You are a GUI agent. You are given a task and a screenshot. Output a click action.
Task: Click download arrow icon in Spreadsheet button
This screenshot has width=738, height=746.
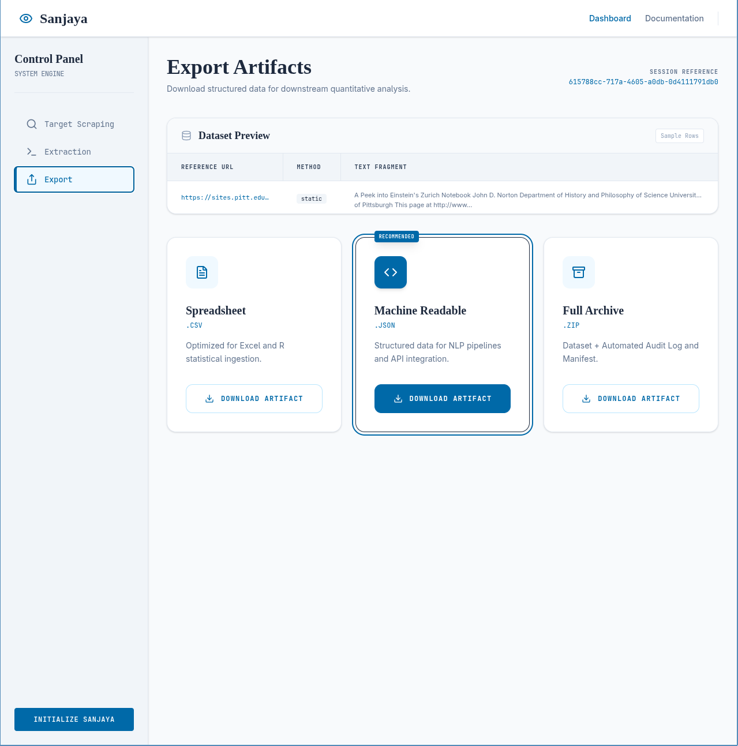point(209,399)
